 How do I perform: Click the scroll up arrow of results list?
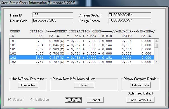tap(156, 41)
